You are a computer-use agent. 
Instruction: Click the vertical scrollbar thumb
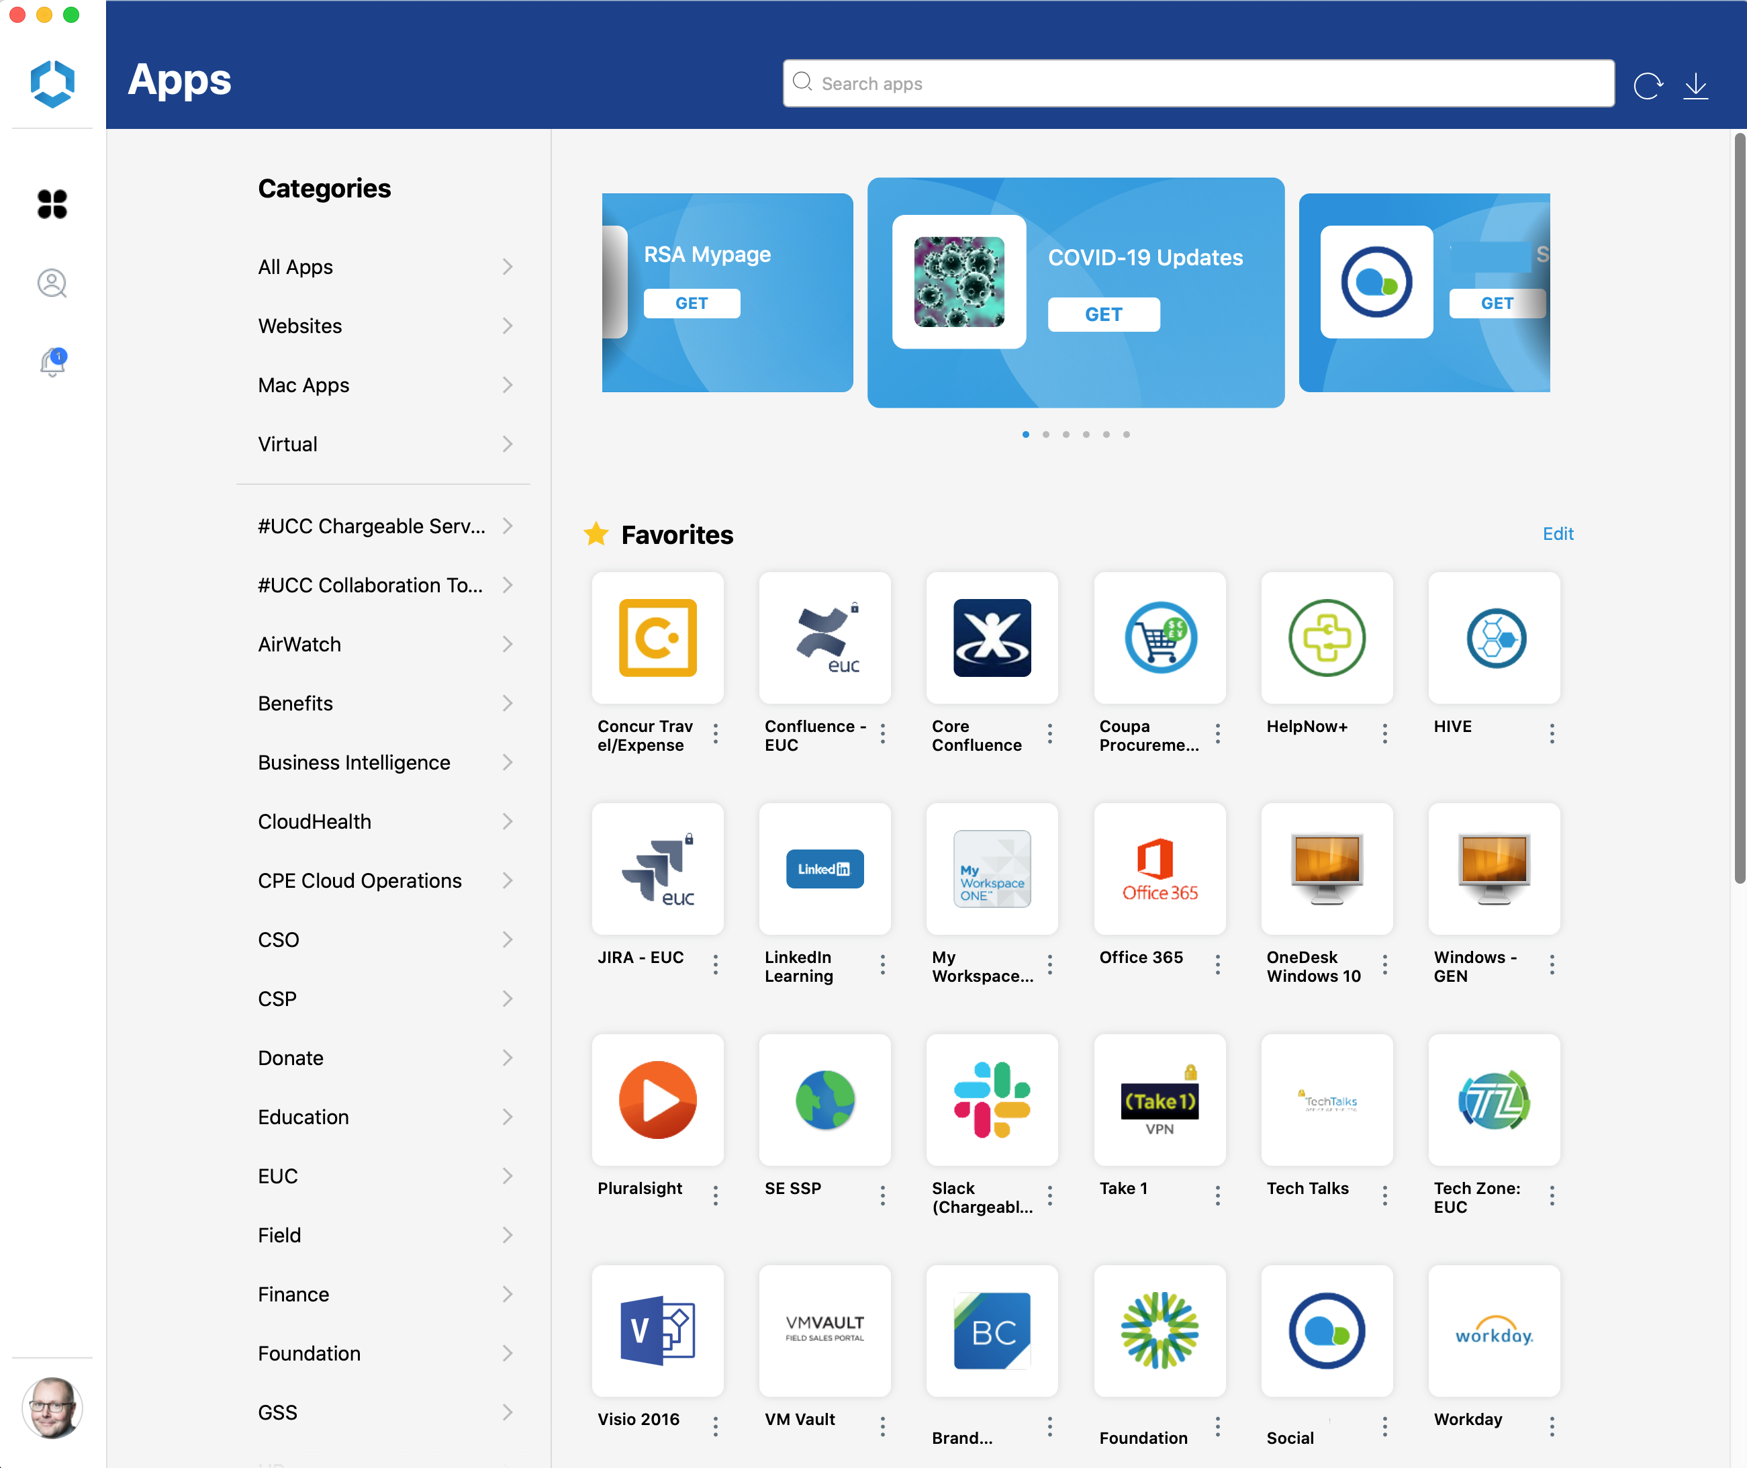tap(1740, 508)
